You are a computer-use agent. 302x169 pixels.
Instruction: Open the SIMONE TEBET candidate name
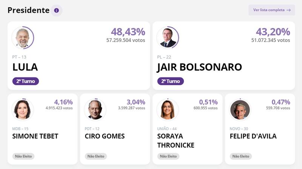[35, 136]
